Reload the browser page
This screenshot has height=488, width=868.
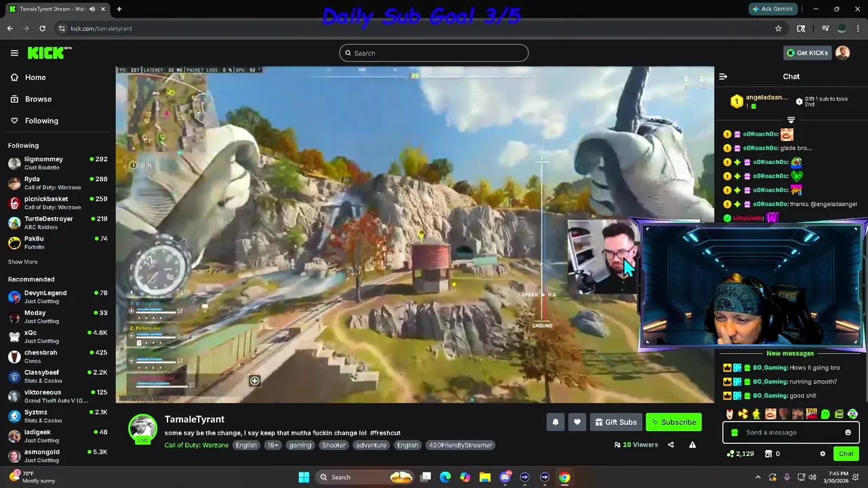42,28
